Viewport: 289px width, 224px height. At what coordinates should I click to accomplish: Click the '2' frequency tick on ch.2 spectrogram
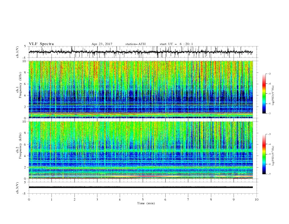(26, 167)
